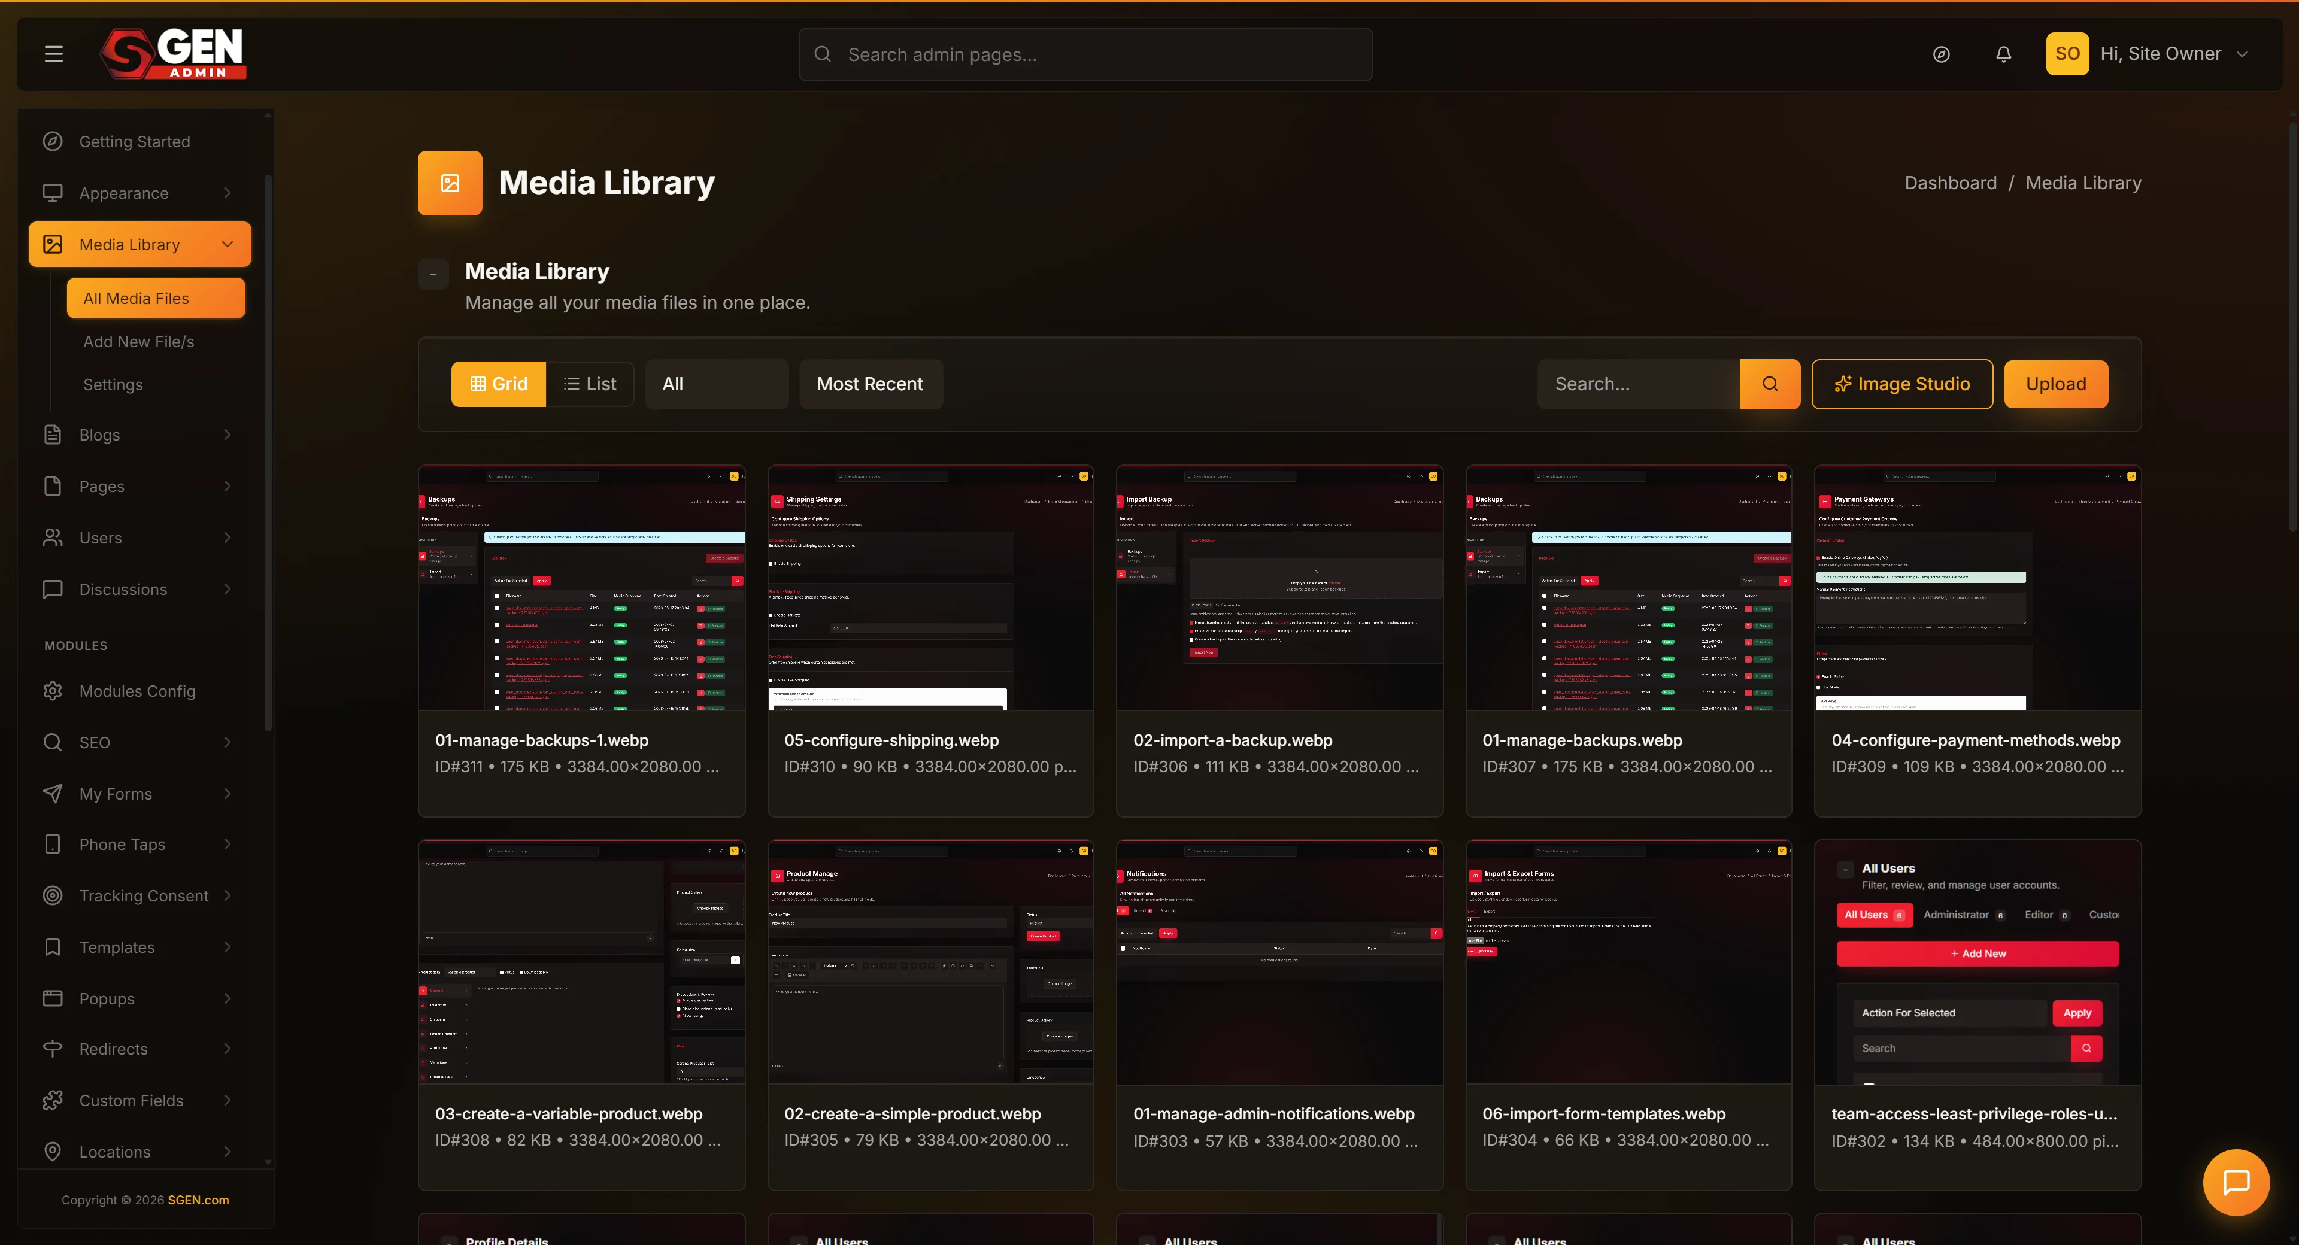
Task: Collapse the Media Library sidebar chevron
Action: coord(228,245)
